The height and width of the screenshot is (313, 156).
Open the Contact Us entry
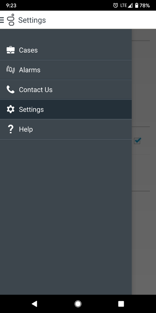click(x=66, y=90)
